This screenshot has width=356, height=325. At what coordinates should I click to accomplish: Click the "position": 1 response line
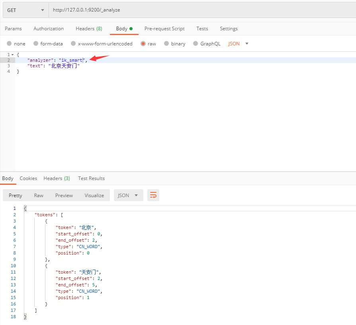[x=72, y=297]
